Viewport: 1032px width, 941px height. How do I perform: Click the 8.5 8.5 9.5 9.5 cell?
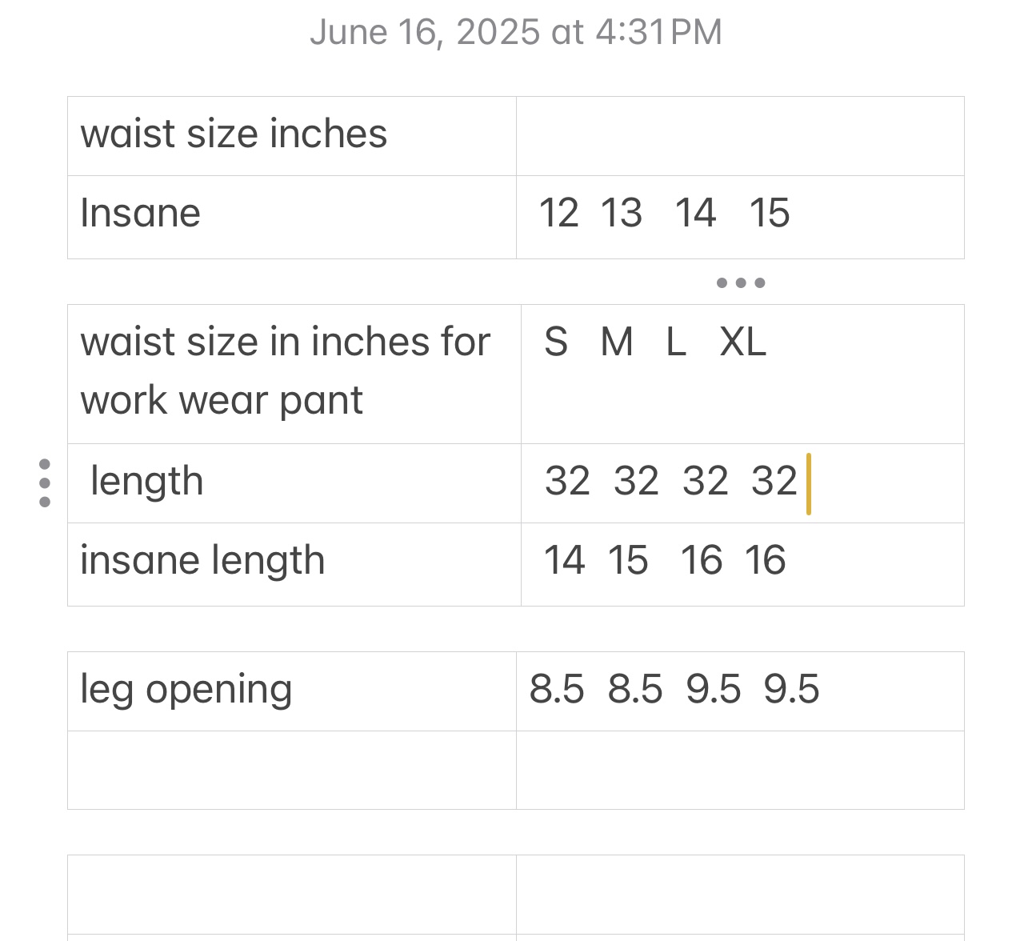click(740, 691)
